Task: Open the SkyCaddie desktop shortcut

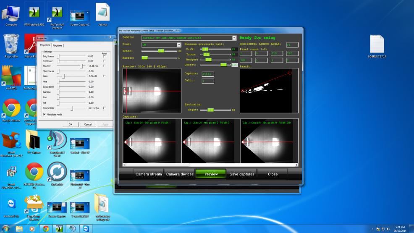Action: tap(57, 174)
